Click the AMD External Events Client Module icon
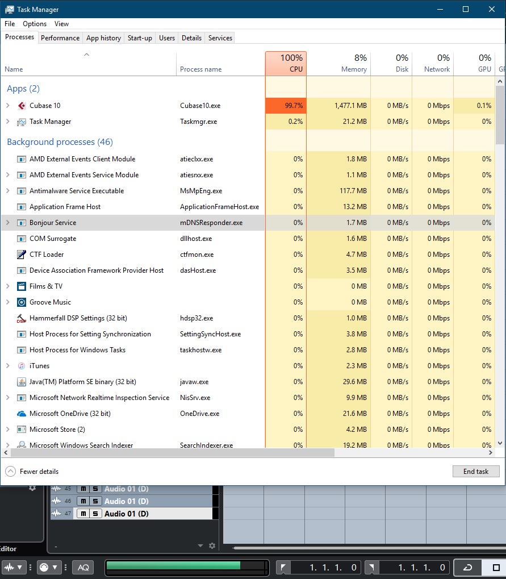This screenshot has height=579, width=506. [x=22, y=159]
